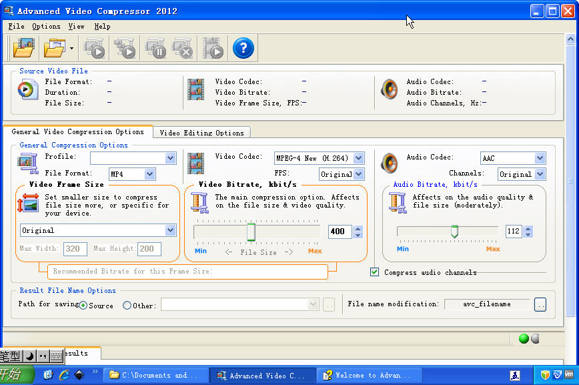Open the Welcome to Advanced taskbar item
The width and height of the screenshot is (579, 385).
click(x=370, y=375)
